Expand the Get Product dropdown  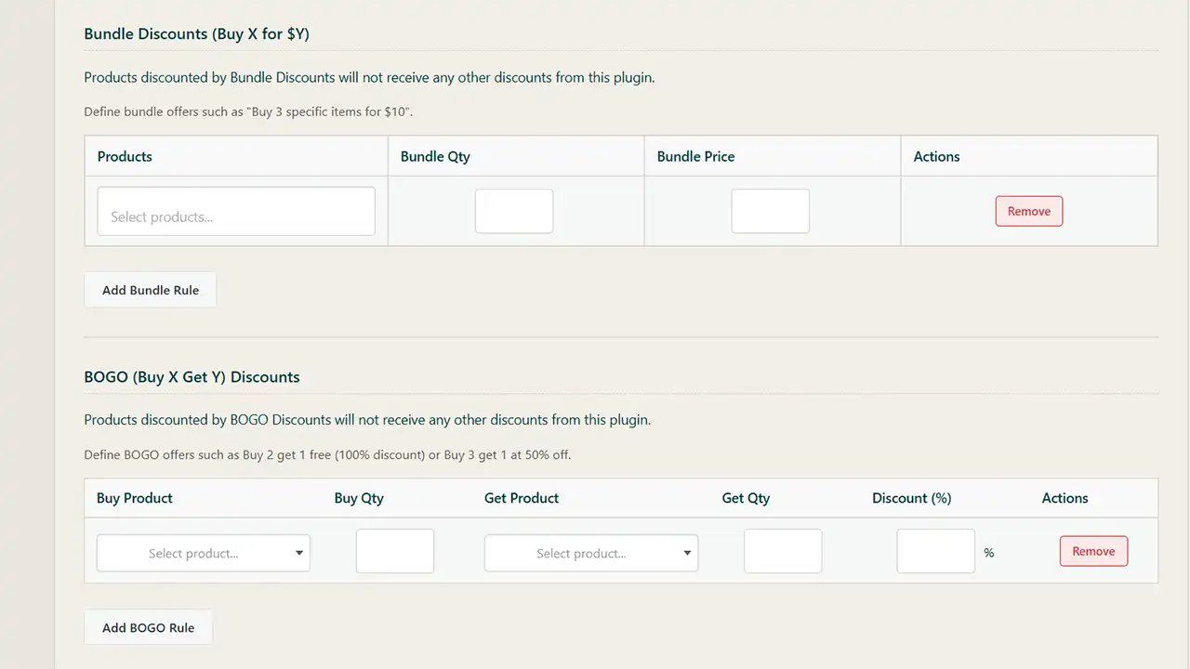coord(591,553)
